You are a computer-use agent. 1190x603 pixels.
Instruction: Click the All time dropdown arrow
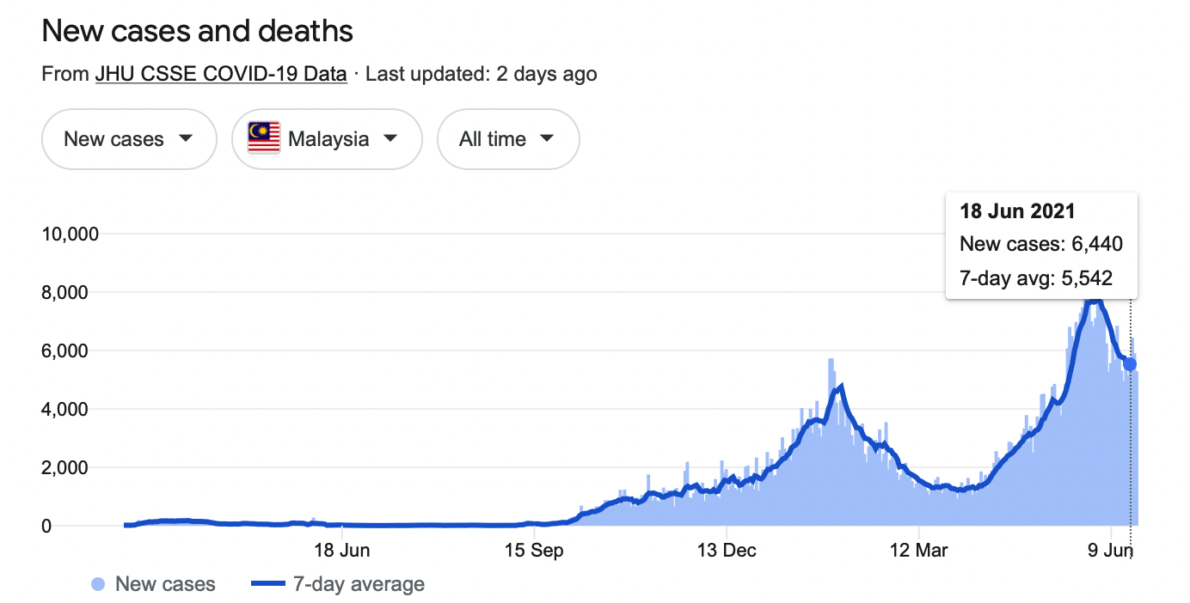click(x=547, y=138)
